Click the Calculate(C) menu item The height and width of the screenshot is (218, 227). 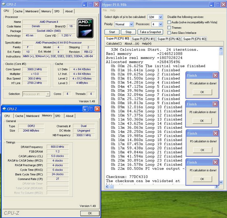coord(114,44)
